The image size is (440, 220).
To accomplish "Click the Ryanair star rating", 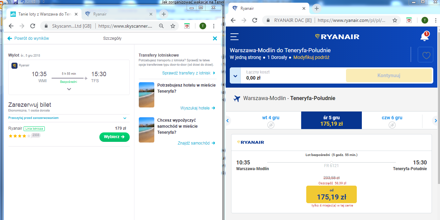I will [20, 136].
